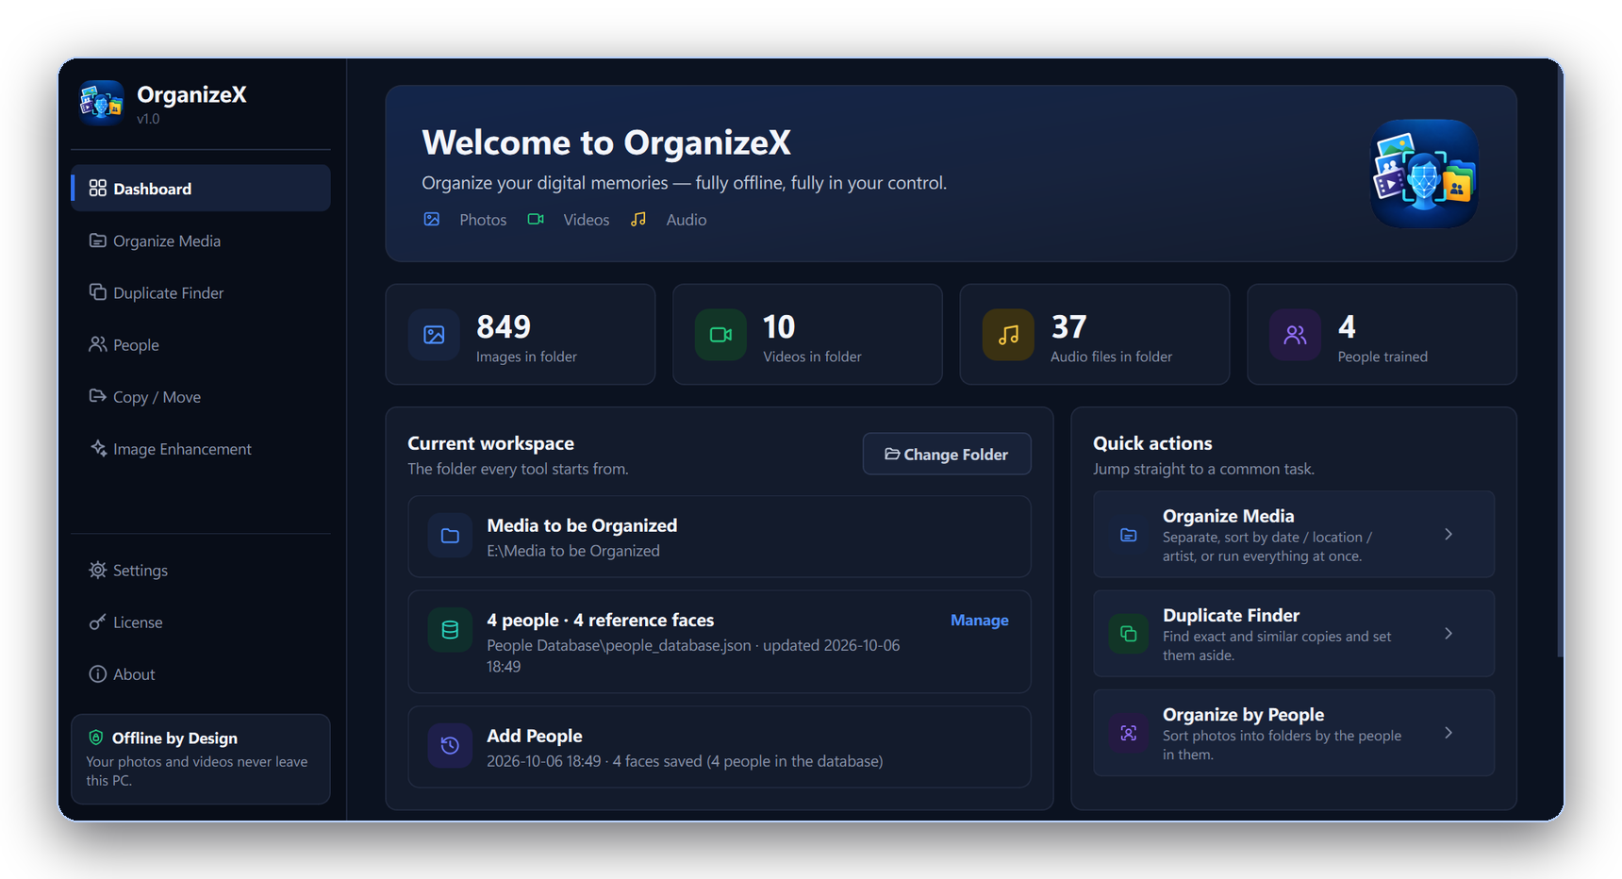
Task: Click the Videos camera icon in welcome banner
Action: coord(536,219)
